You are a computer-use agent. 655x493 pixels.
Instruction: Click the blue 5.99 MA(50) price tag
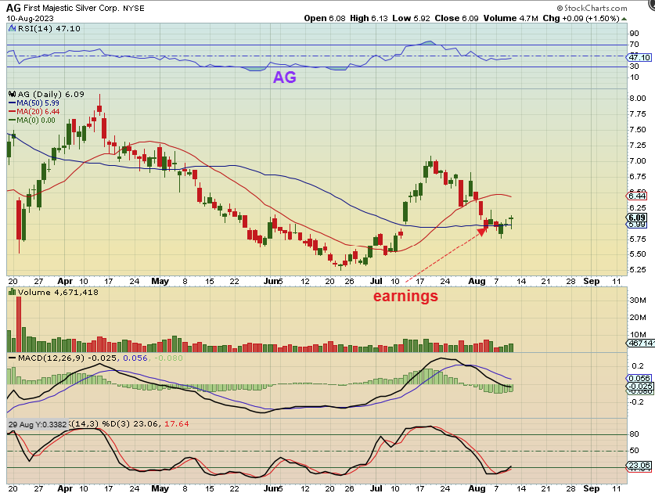click(637, 225)
